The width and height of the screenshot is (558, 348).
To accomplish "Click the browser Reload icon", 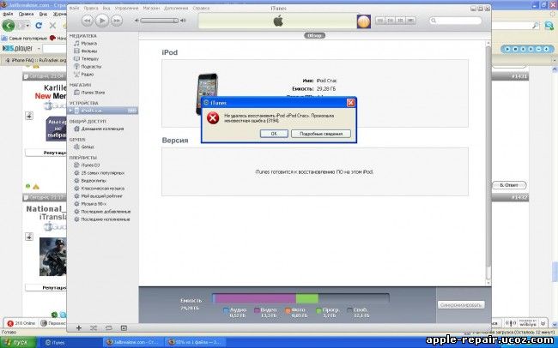I will point(39,26).
